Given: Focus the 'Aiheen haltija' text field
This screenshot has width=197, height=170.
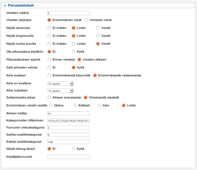Looking at the screenshot, I should coord(68,114).
